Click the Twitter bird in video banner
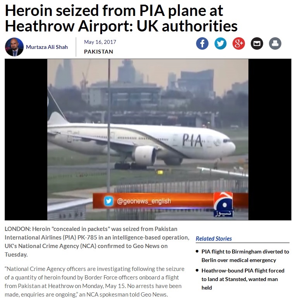The width and height of the screenshot is (293, 302). pos(109,201)
